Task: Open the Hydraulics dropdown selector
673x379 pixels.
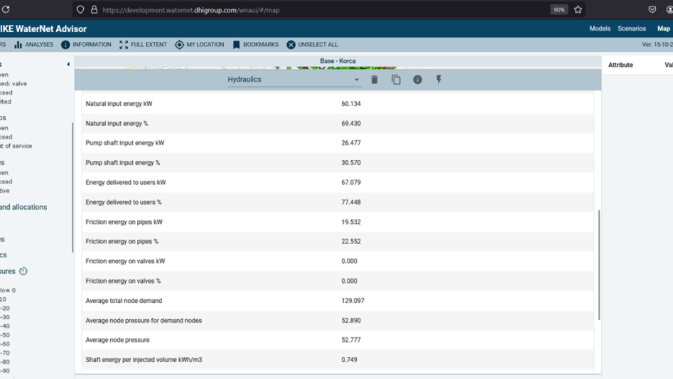Action: point(294,80)
